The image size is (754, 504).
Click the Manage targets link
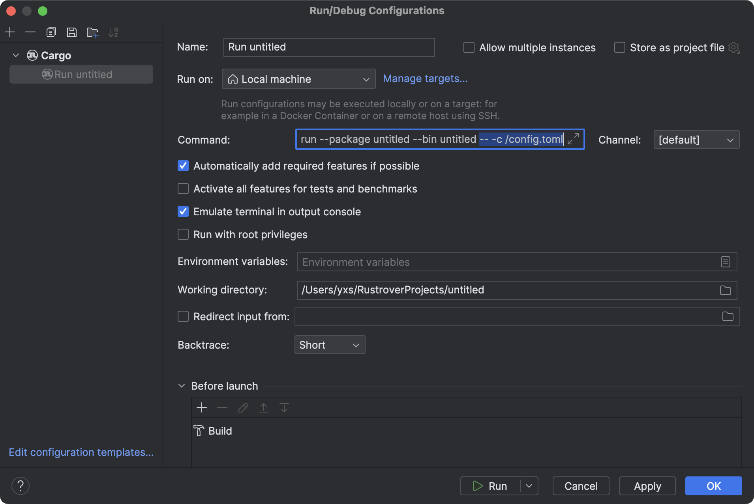click(425, 78)
